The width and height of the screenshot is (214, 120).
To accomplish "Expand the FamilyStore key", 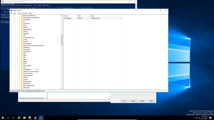I will 19,24.
